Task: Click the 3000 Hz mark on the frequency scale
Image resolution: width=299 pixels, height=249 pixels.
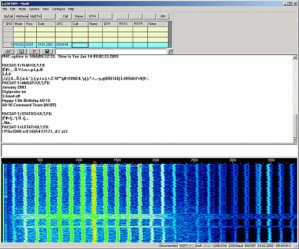Action: 232,160
